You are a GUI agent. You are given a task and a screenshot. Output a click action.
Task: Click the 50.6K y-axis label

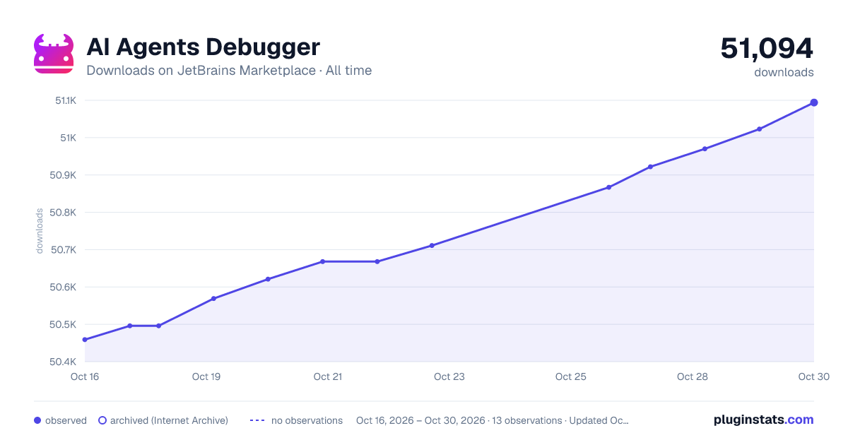coord(63,287)
